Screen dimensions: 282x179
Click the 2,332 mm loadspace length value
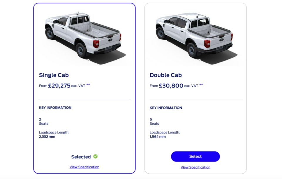coord(47,137)
